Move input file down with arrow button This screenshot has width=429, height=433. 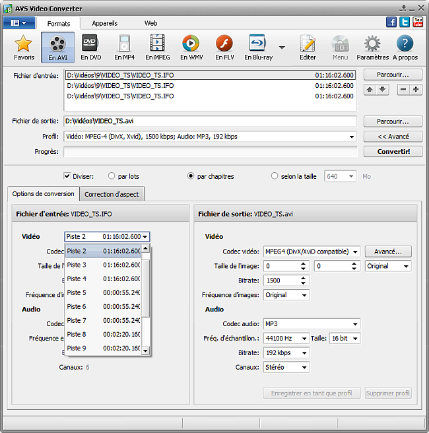pyautogui.click(x=382, y=90)
